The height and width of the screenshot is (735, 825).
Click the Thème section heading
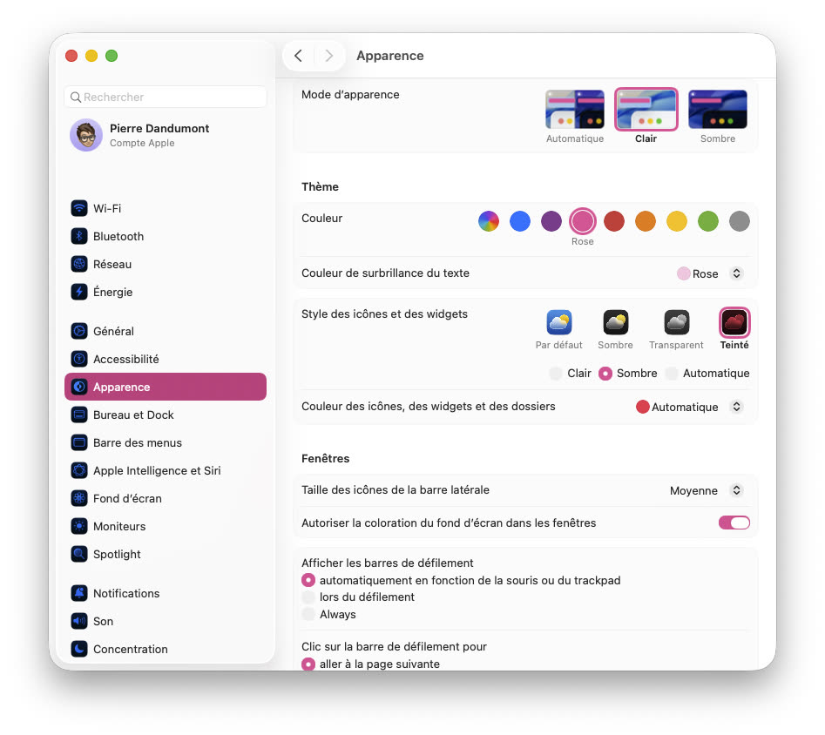pos(320,186)
